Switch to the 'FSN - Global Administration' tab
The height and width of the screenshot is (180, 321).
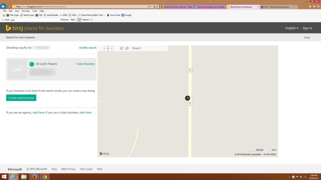point(276,7)
